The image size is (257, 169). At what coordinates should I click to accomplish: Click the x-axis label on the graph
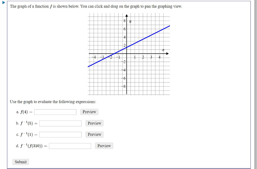click(x=163, y=50)
